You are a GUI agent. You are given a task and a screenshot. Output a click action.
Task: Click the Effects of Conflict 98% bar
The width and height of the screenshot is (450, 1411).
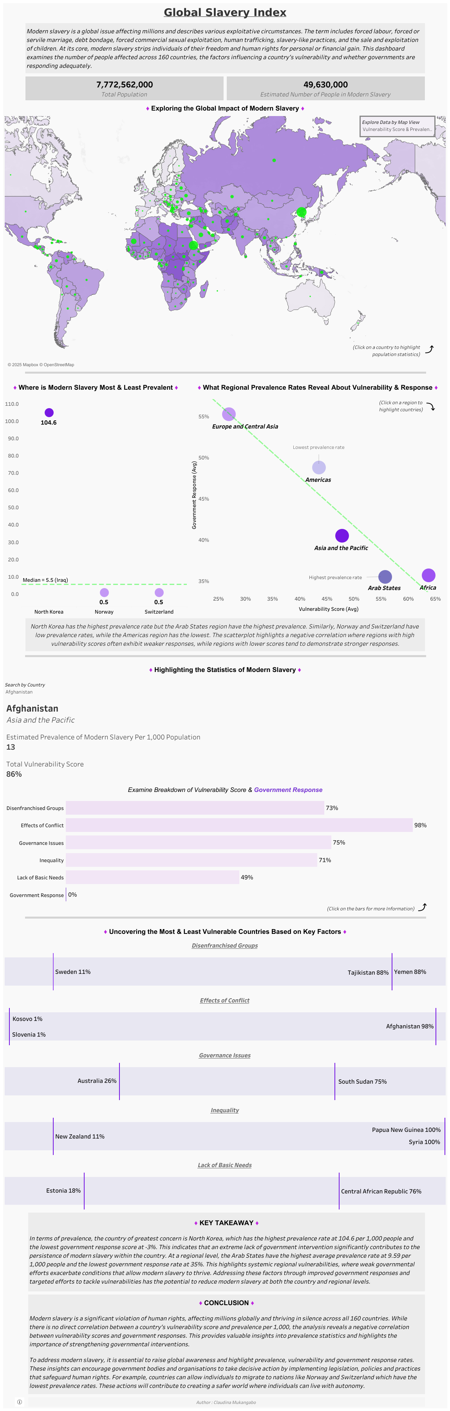point(239,825)
